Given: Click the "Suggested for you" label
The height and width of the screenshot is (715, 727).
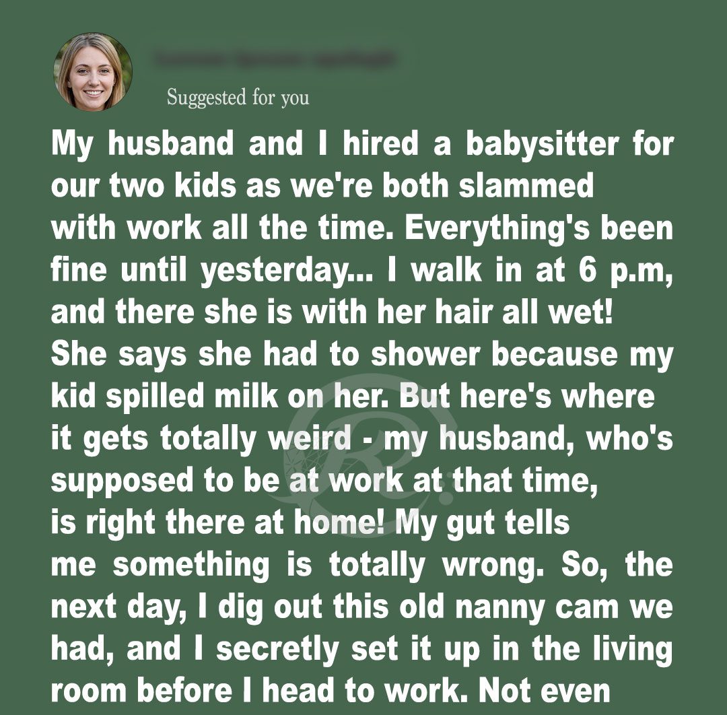Looking at the screenshot, I should coord(238,98).
